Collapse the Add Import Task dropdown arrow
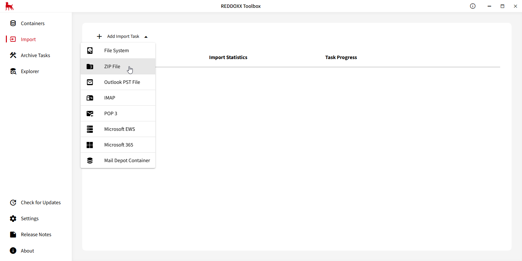Viewport: 522px width, 261px height. tap(146, 37)
